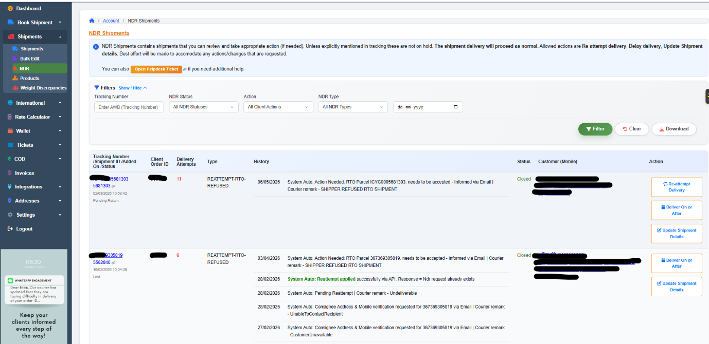Click the history date 03/04/2026
Image resolution: width=709 pixels, height=344 pixels.
pos(269,258)
